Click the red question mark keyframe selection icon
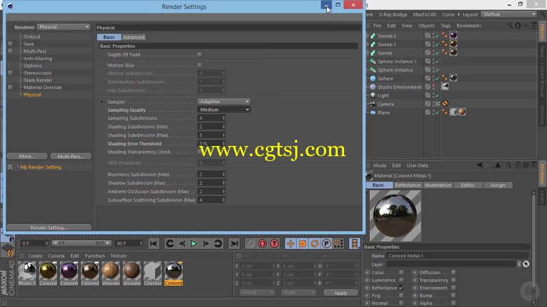The width and height of the screenshot is (547, 307). (275, 244)
